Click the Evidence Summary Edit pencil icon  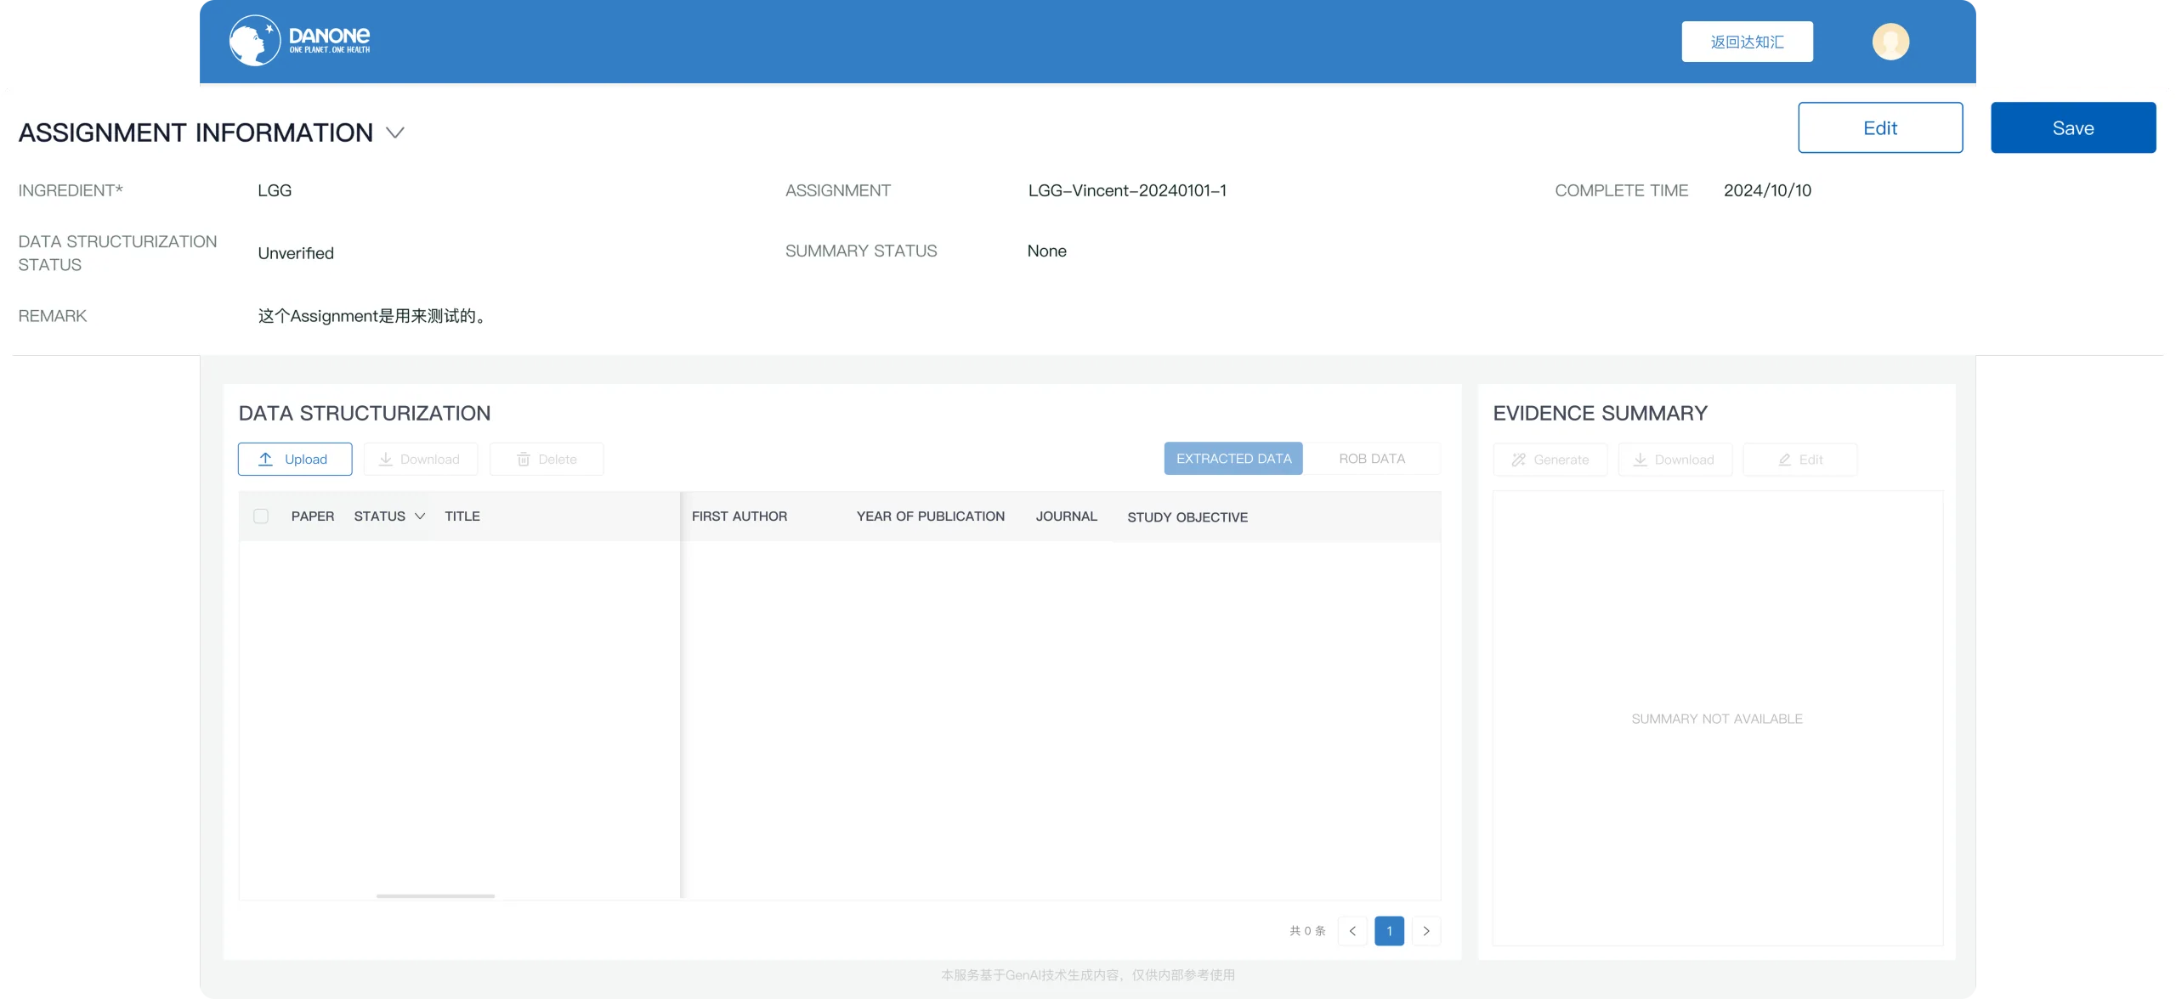1785,460
